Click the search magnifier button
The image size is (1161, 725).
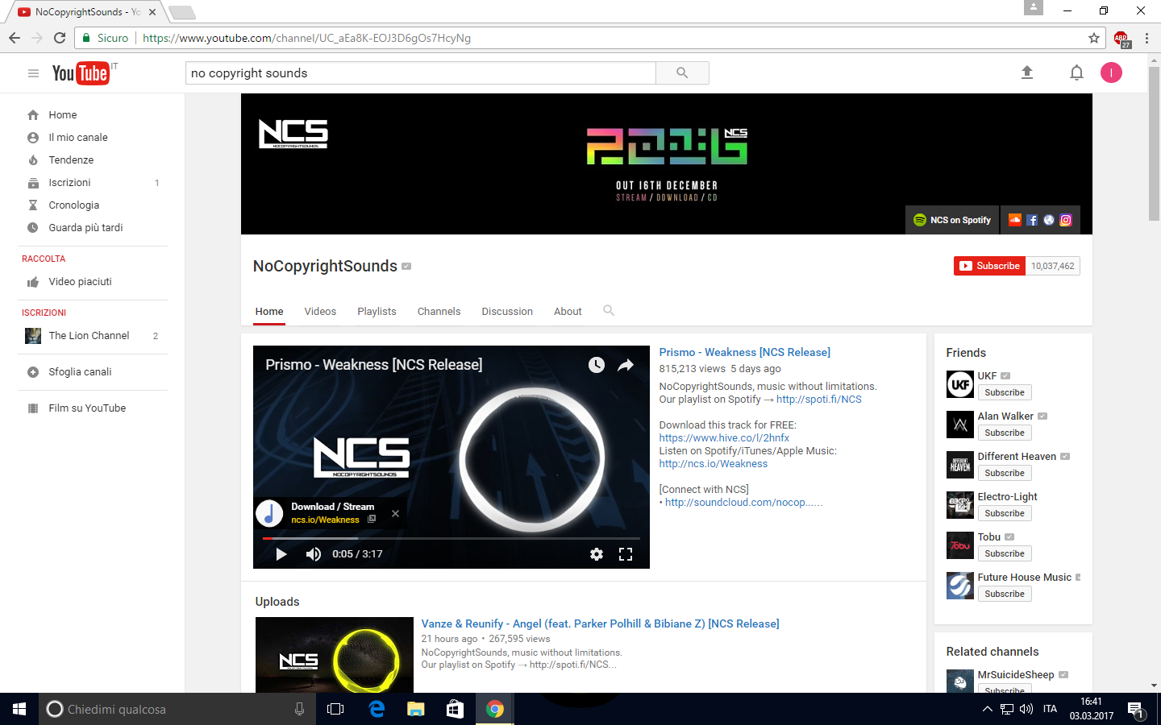(682, 73)
